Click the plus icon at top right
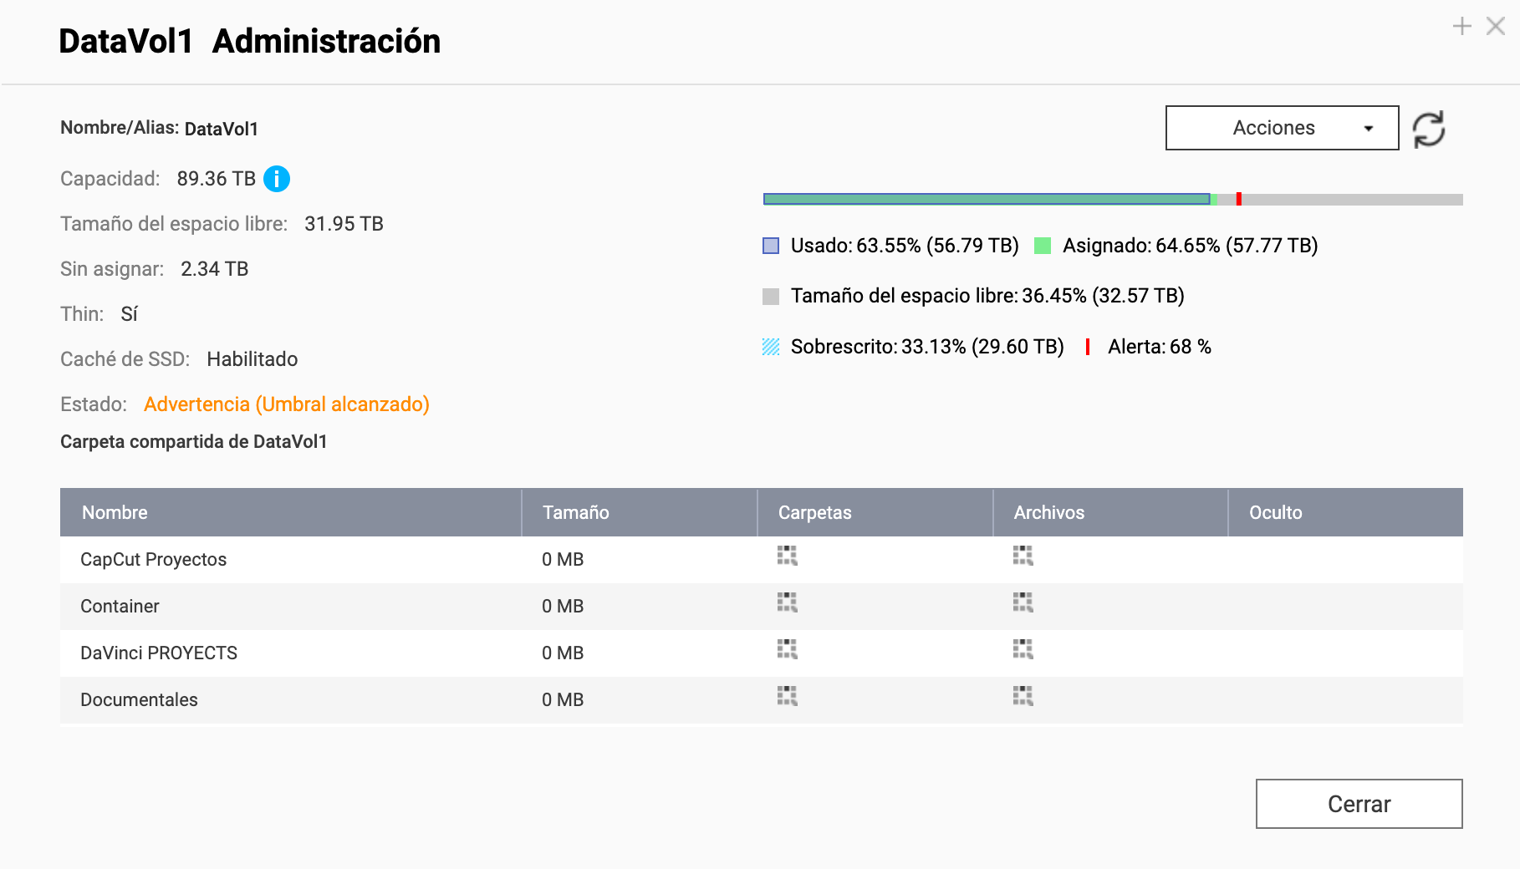1520x869 pixels. tap(1461, 27)
